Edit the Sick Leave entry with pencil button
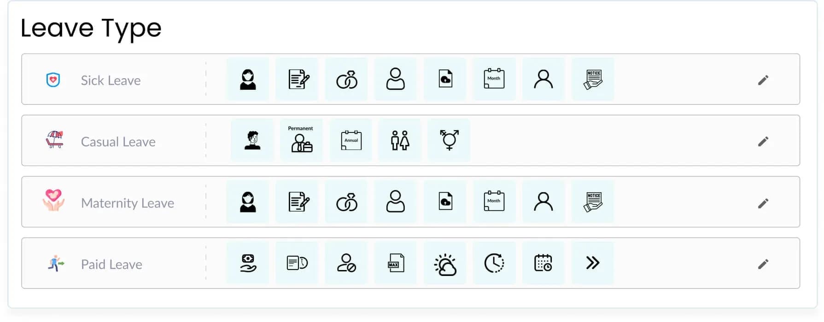The image size is (824, 322). coord(763,80)
